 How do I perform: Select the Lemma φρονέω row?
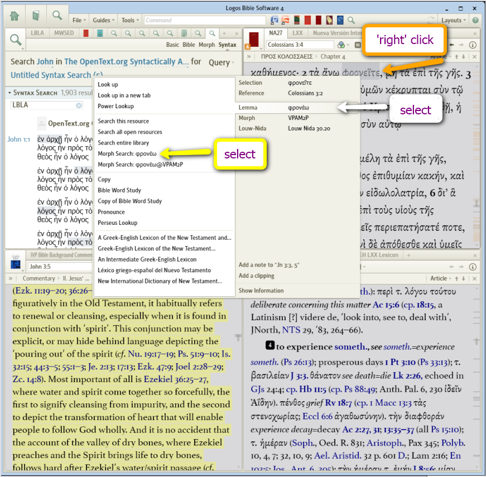297,108
